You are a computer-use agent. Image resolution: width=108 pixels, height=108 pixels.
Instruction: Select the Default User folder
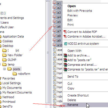pyautogui.click(x=7, y=27)
